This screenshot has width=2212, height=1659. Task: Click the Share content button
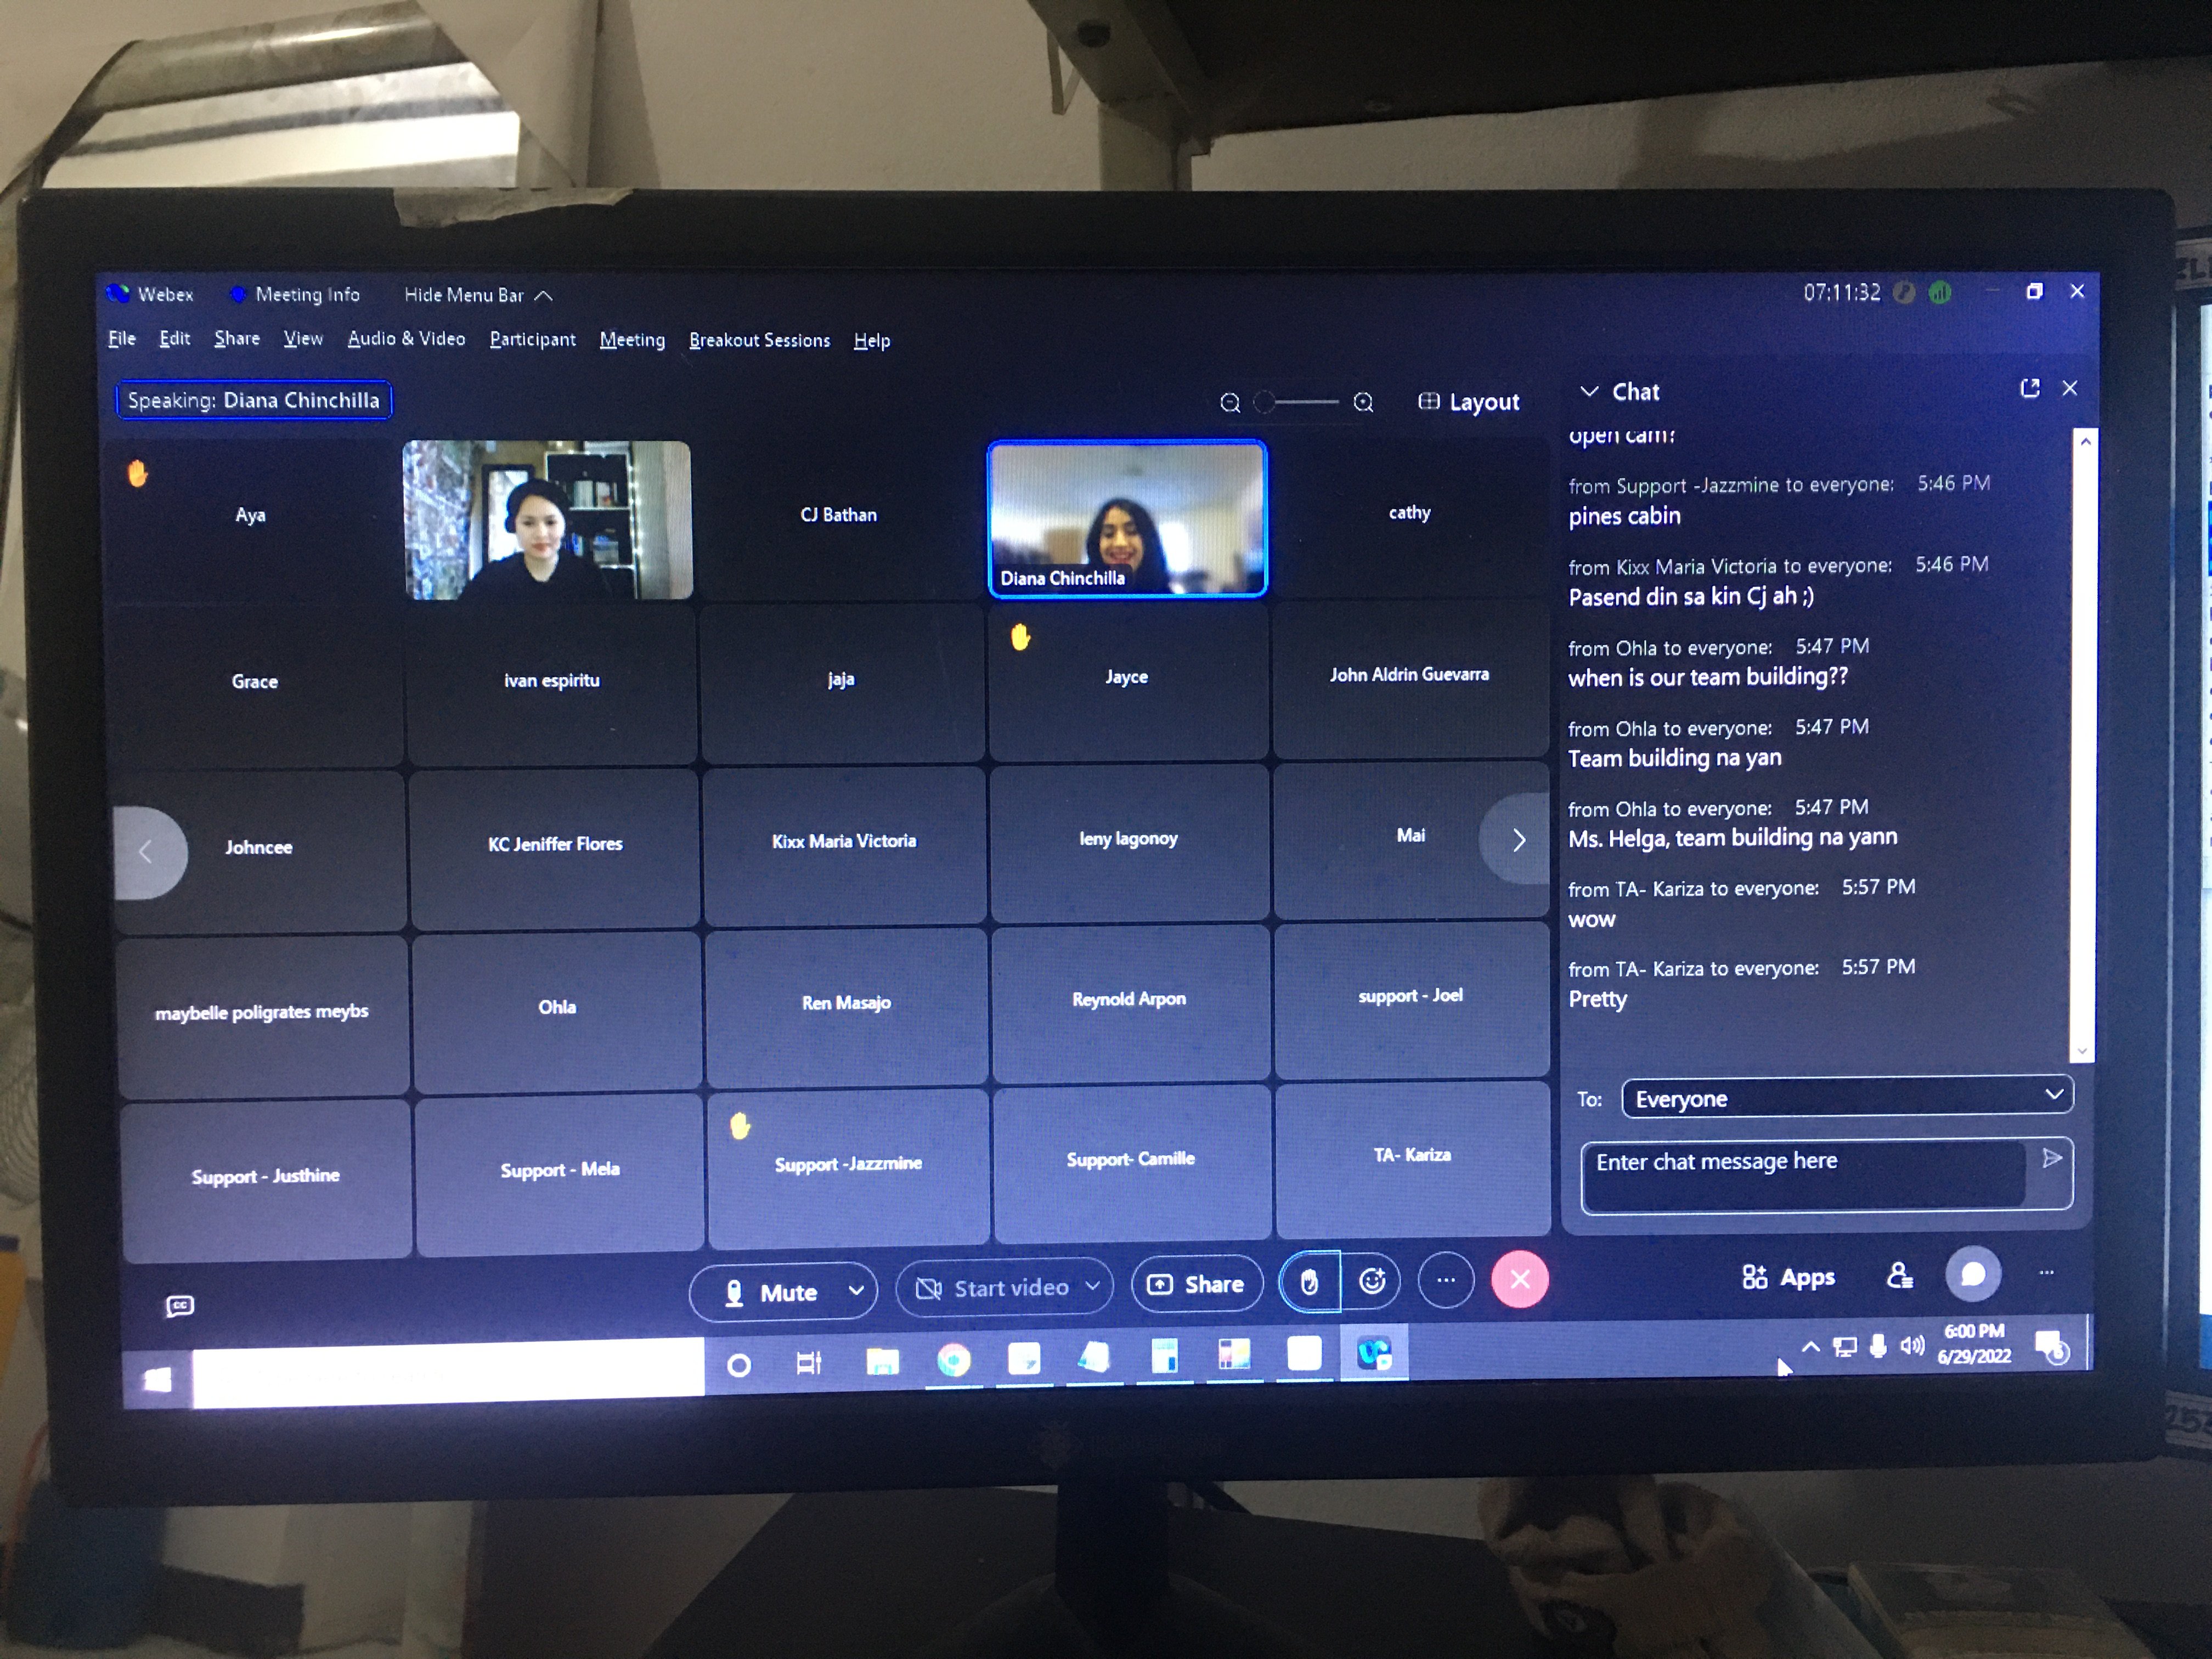coord(1196,1284)
